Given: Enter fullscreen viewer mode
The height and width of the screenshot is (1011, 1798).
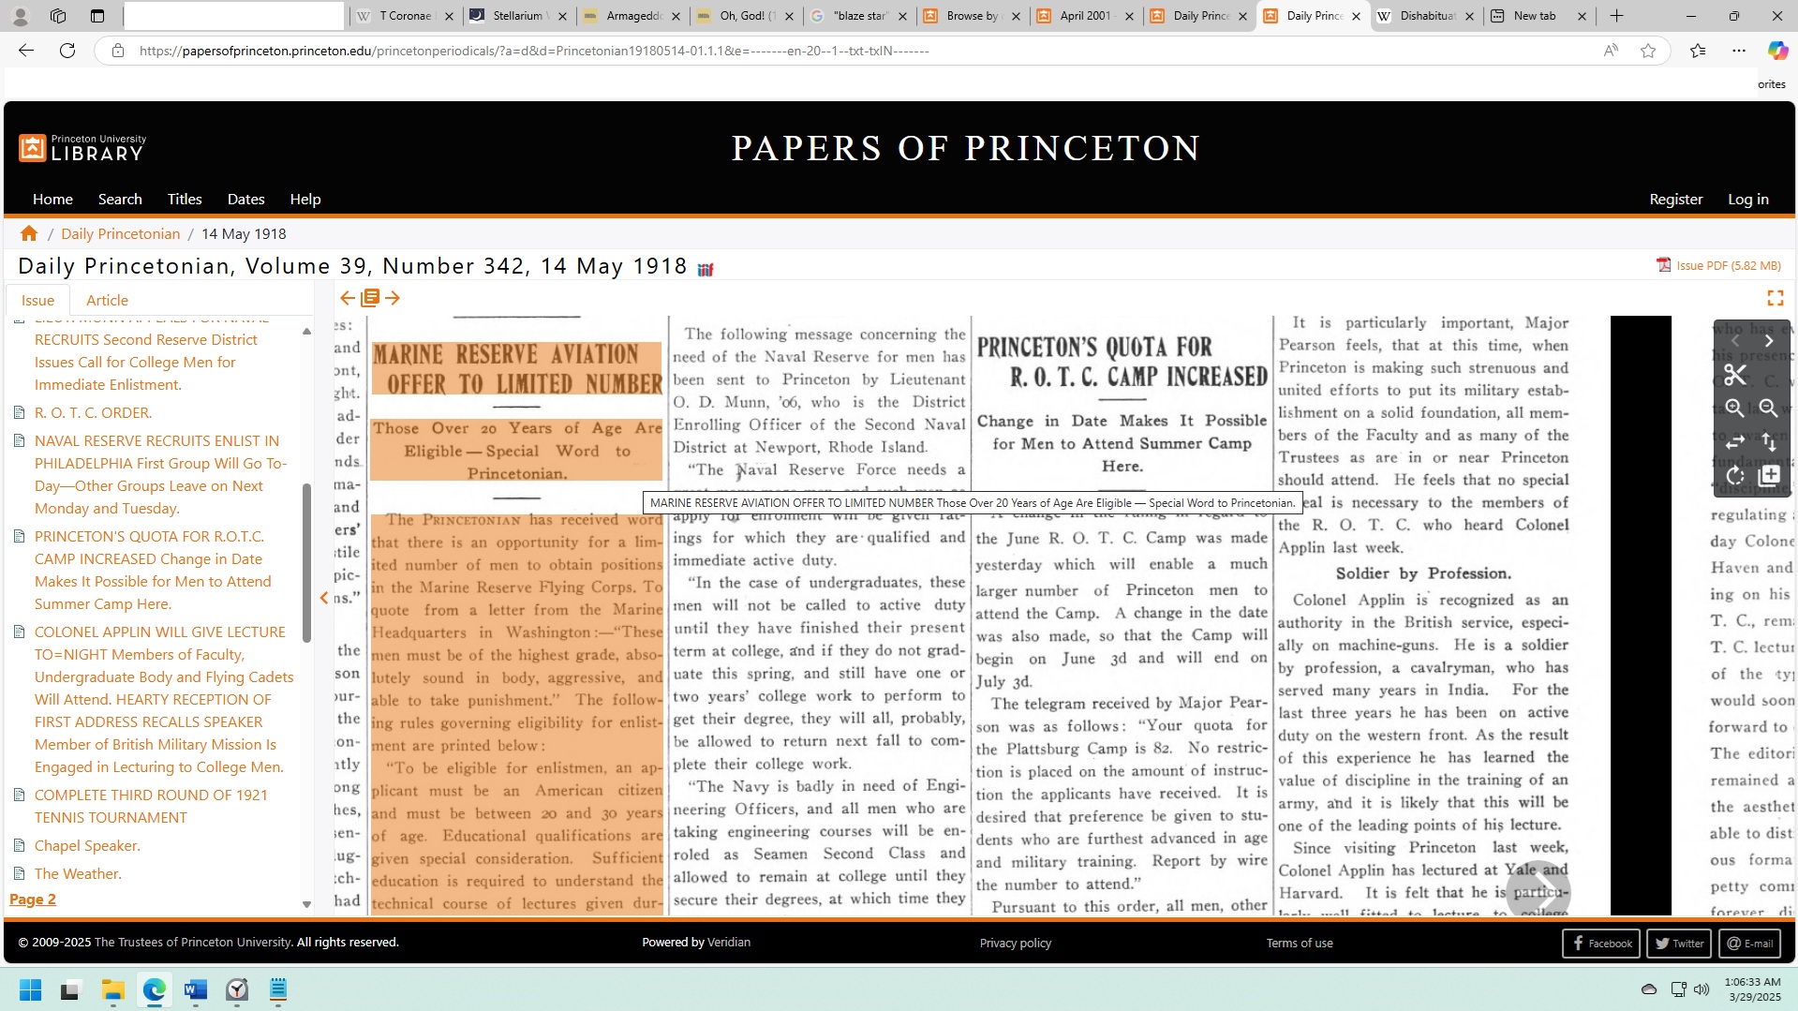Looking at the screenshot, I should pos(1775,298).
